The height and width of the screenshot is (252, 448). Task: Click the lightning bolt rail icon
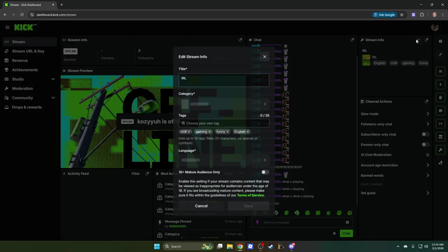coord(441,84)
